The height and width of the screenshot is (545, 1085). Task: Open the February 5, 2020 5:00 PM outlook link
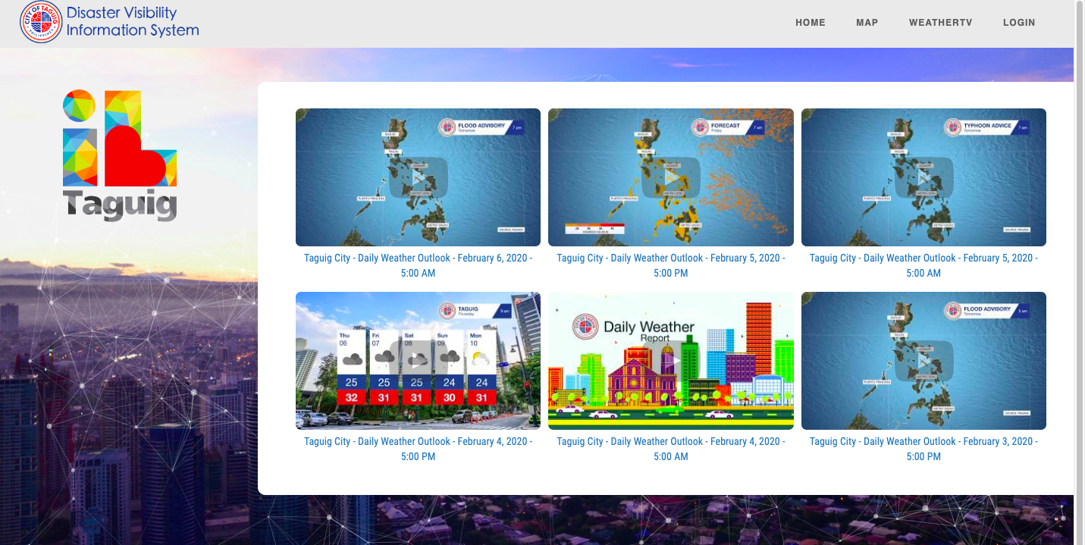tap(670, 265)
